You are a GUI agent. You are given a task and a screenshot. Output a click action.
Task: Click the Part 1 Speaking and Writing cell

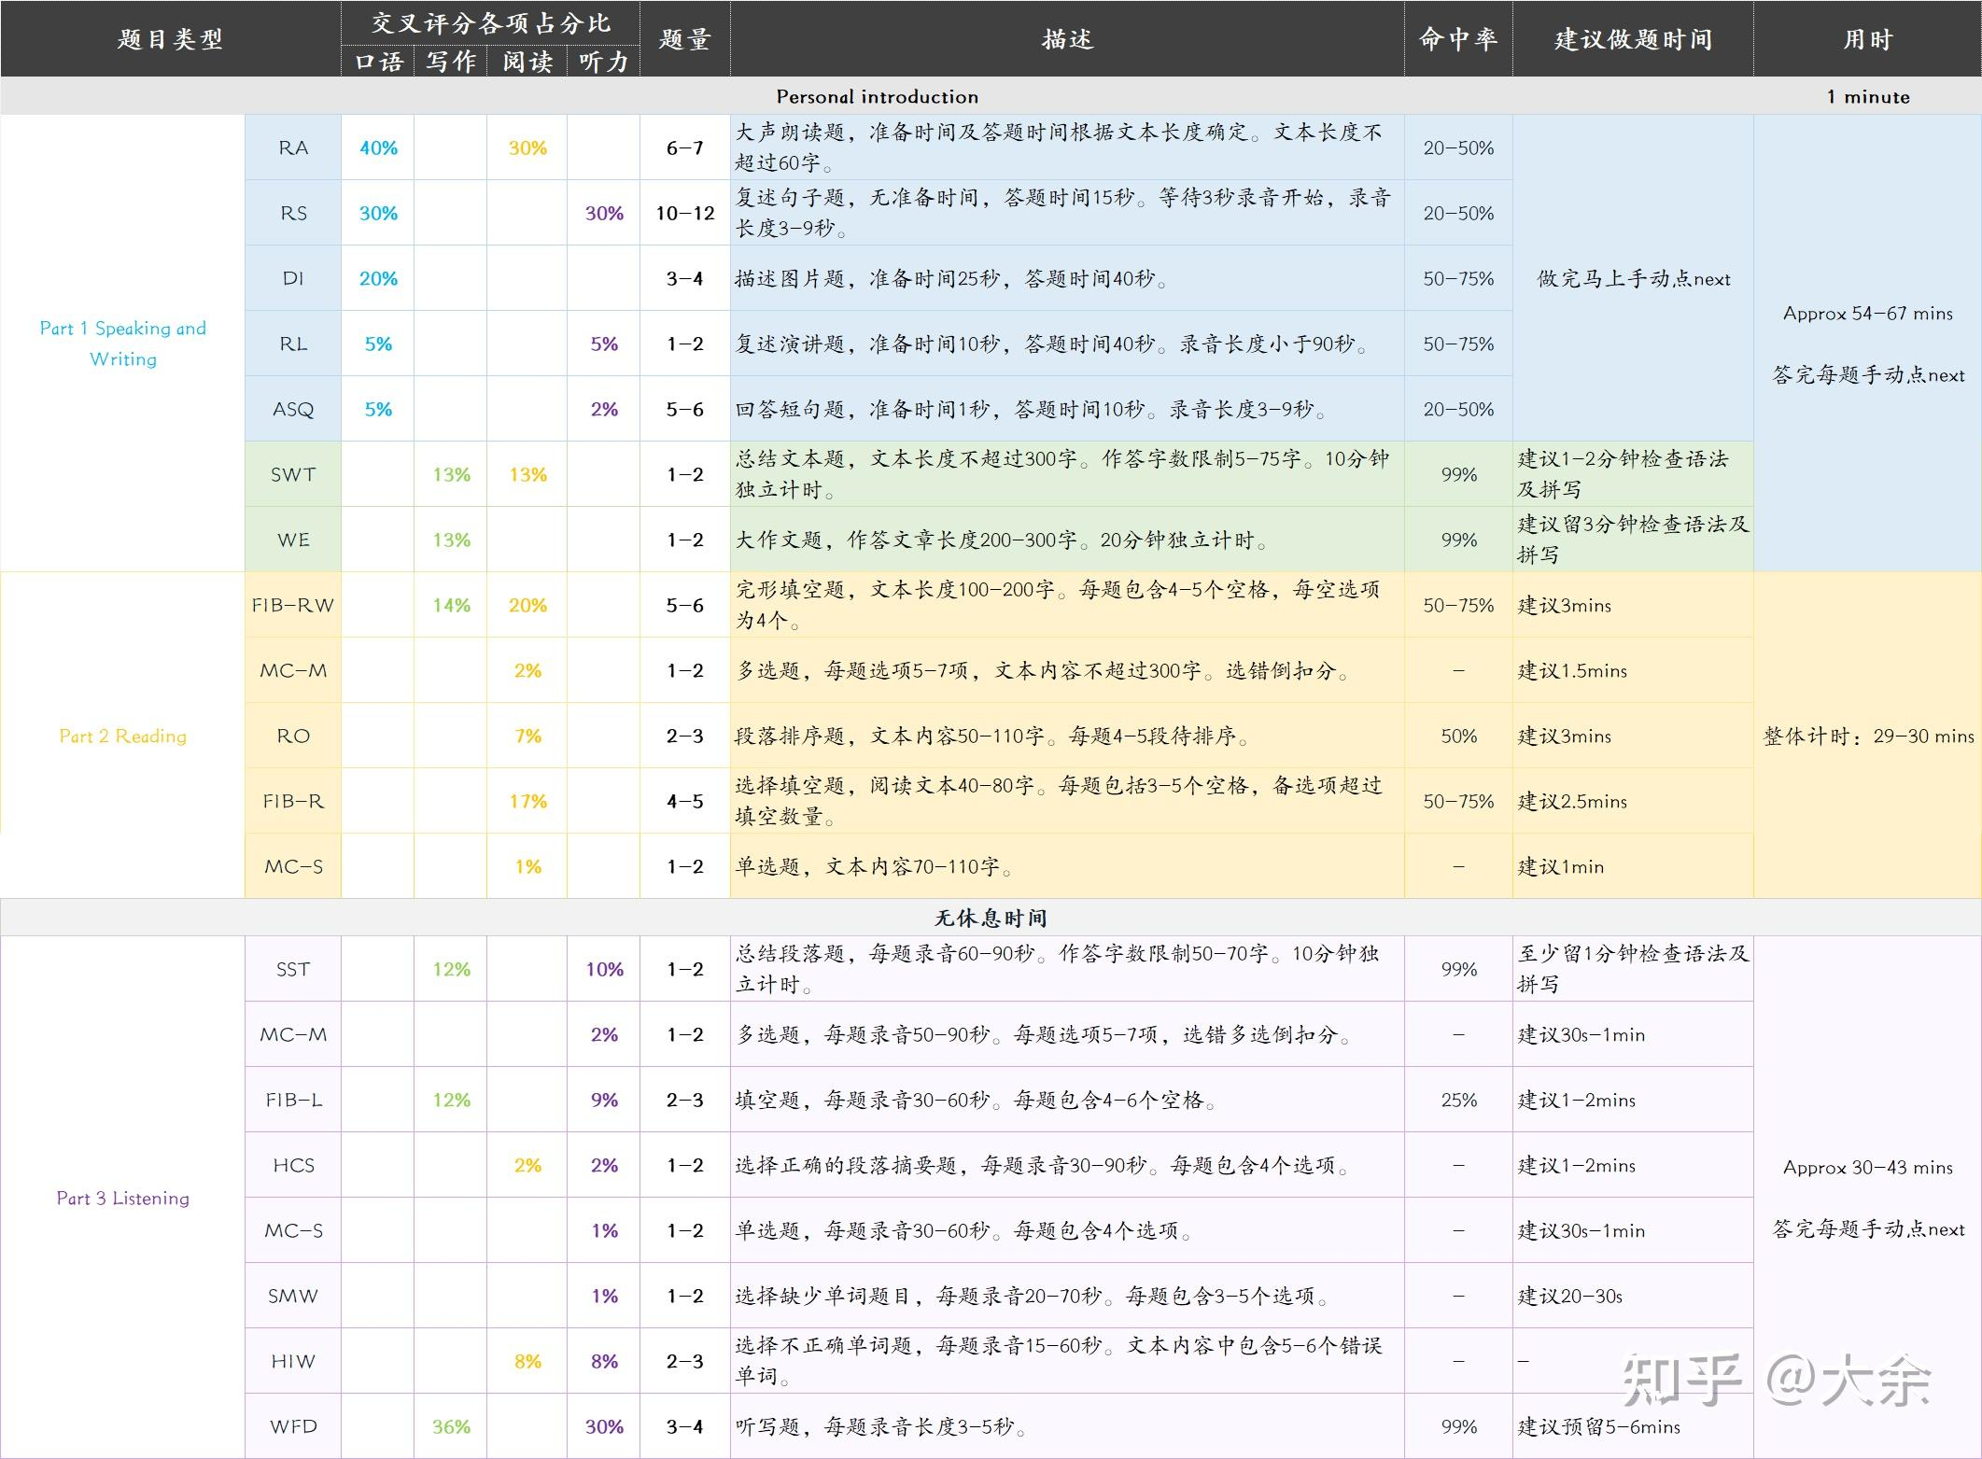tap(122, 343)
